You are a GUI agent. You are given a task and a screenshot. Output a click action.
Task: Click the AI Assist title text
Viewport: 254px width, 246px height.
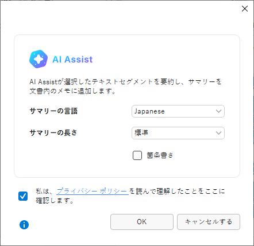(72, 60)
